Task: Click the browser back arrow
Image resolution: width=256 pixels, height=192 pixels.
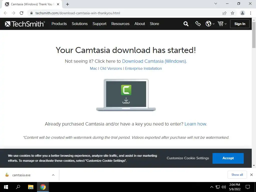Action: click(x=5, y=13)
